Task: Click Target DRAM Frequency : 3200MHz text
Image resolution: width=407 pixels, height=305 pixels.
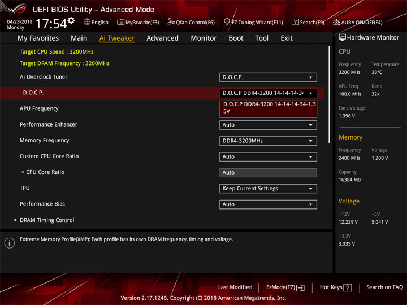Action: point(64,63)
